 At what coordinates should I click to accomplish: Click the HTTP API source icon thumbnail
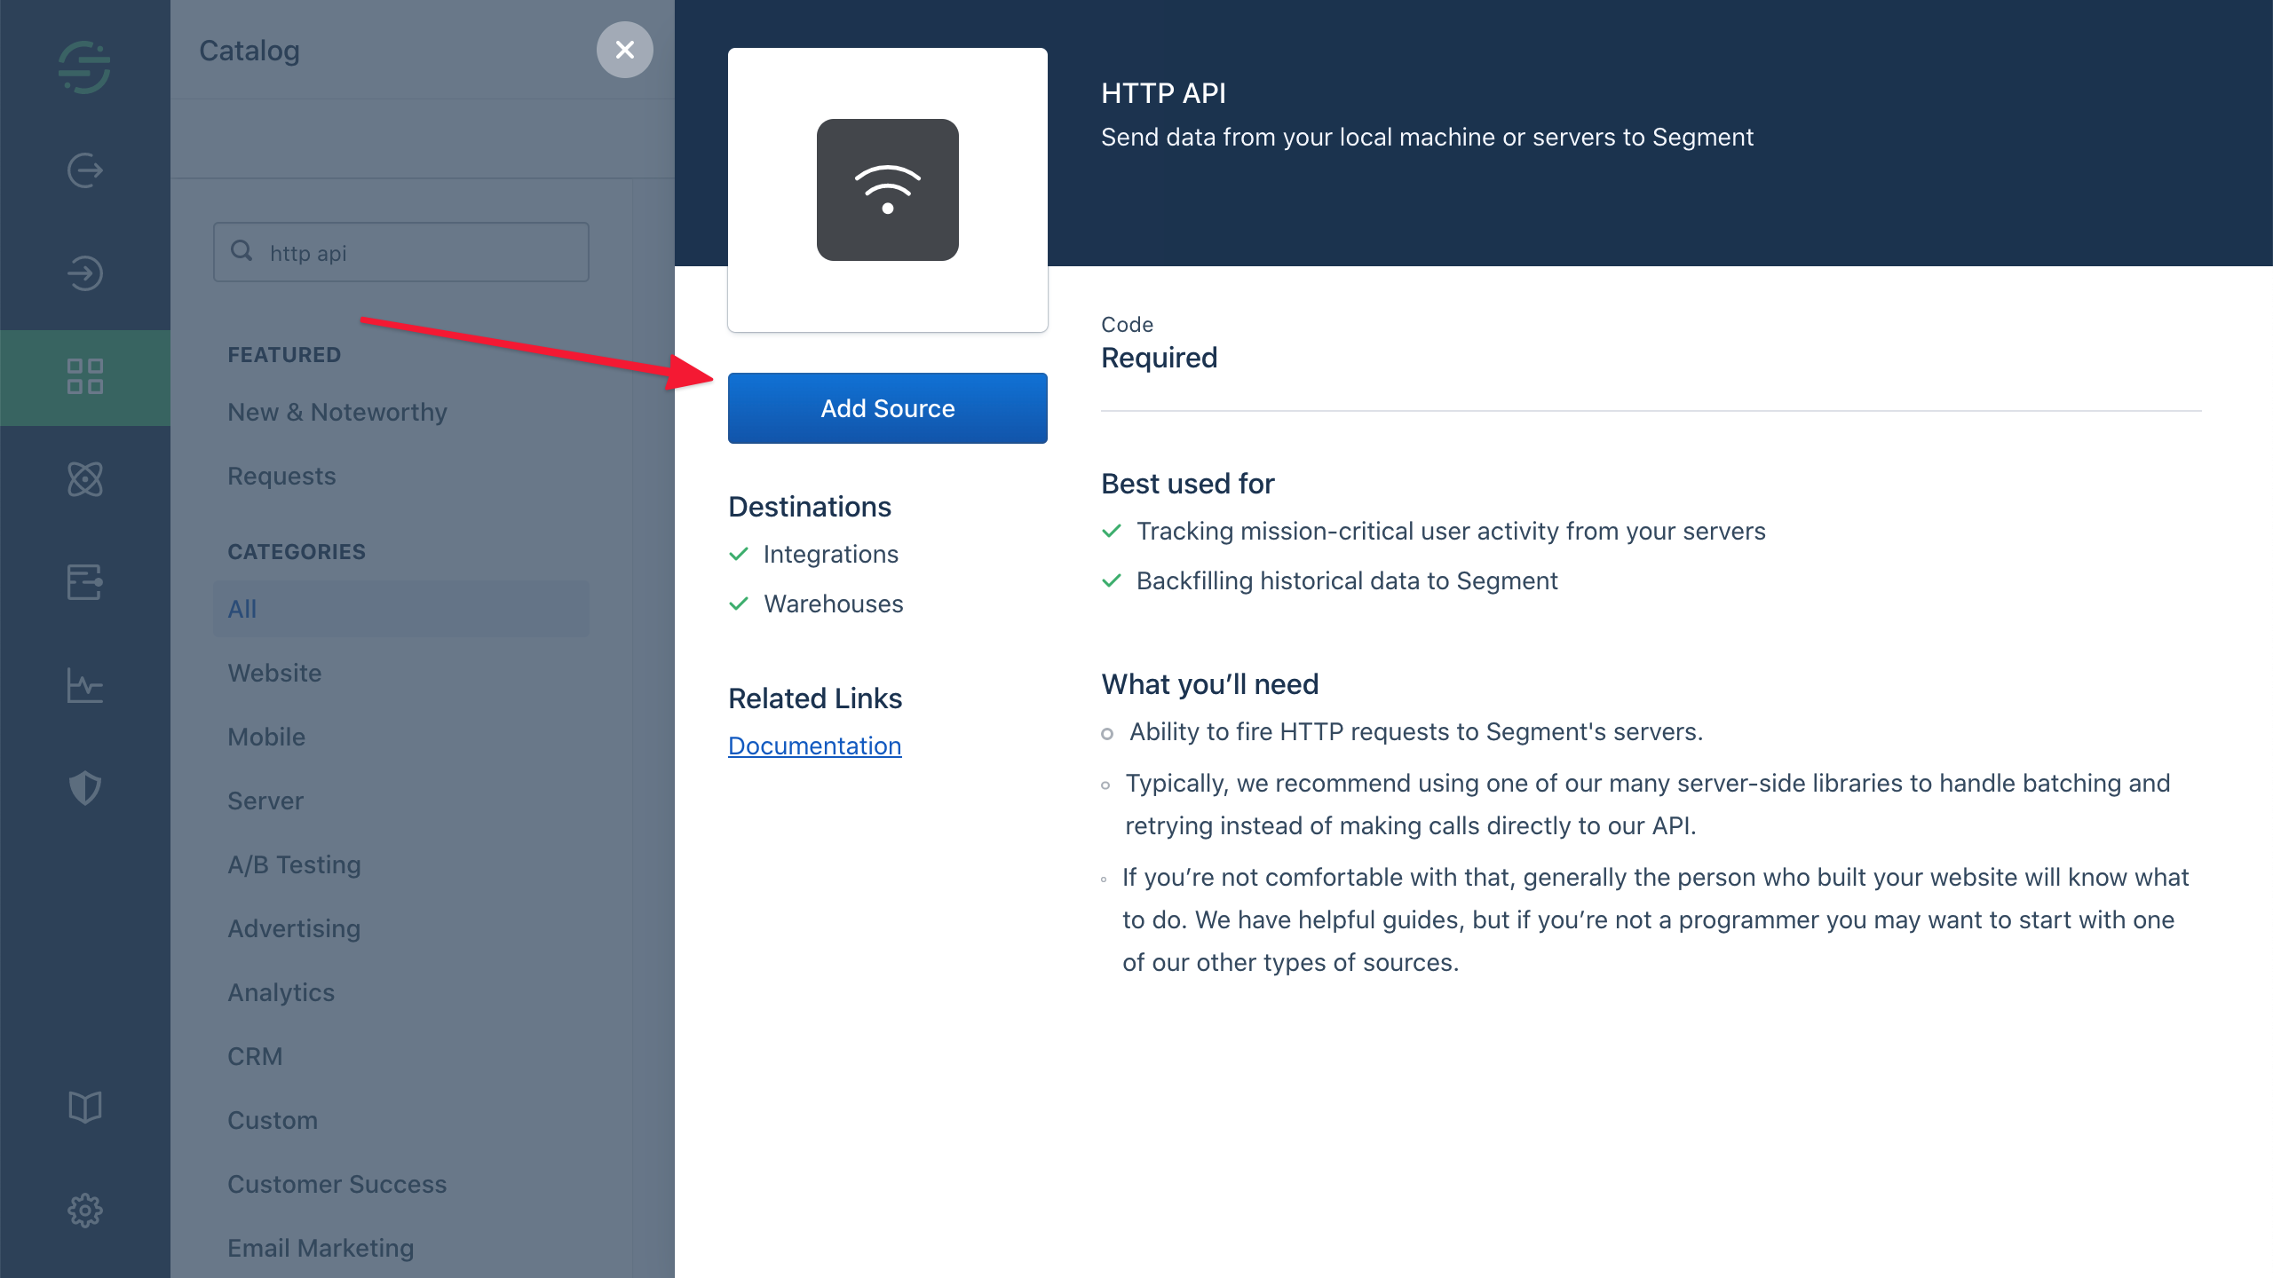click(888, 190)
